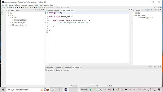Viewport: 163px width, 92px height.
Task: Expand the JRE System Library node
Action: point(9,25)
